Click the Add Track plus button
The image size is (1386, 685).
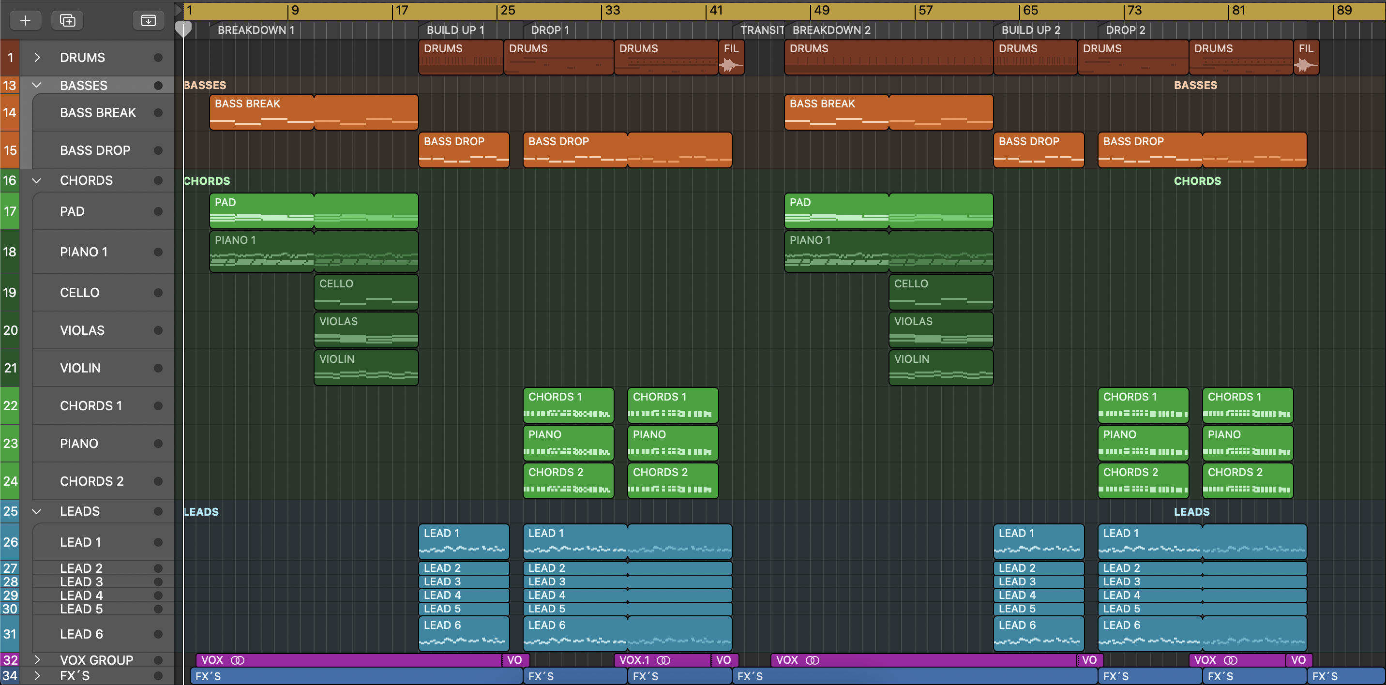coord(25,20)
